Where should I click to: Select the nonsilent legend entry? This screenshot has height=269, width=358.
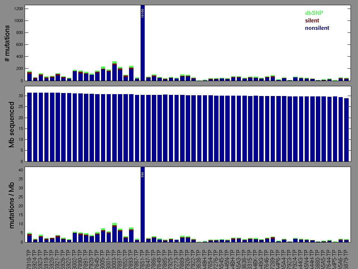317,28
